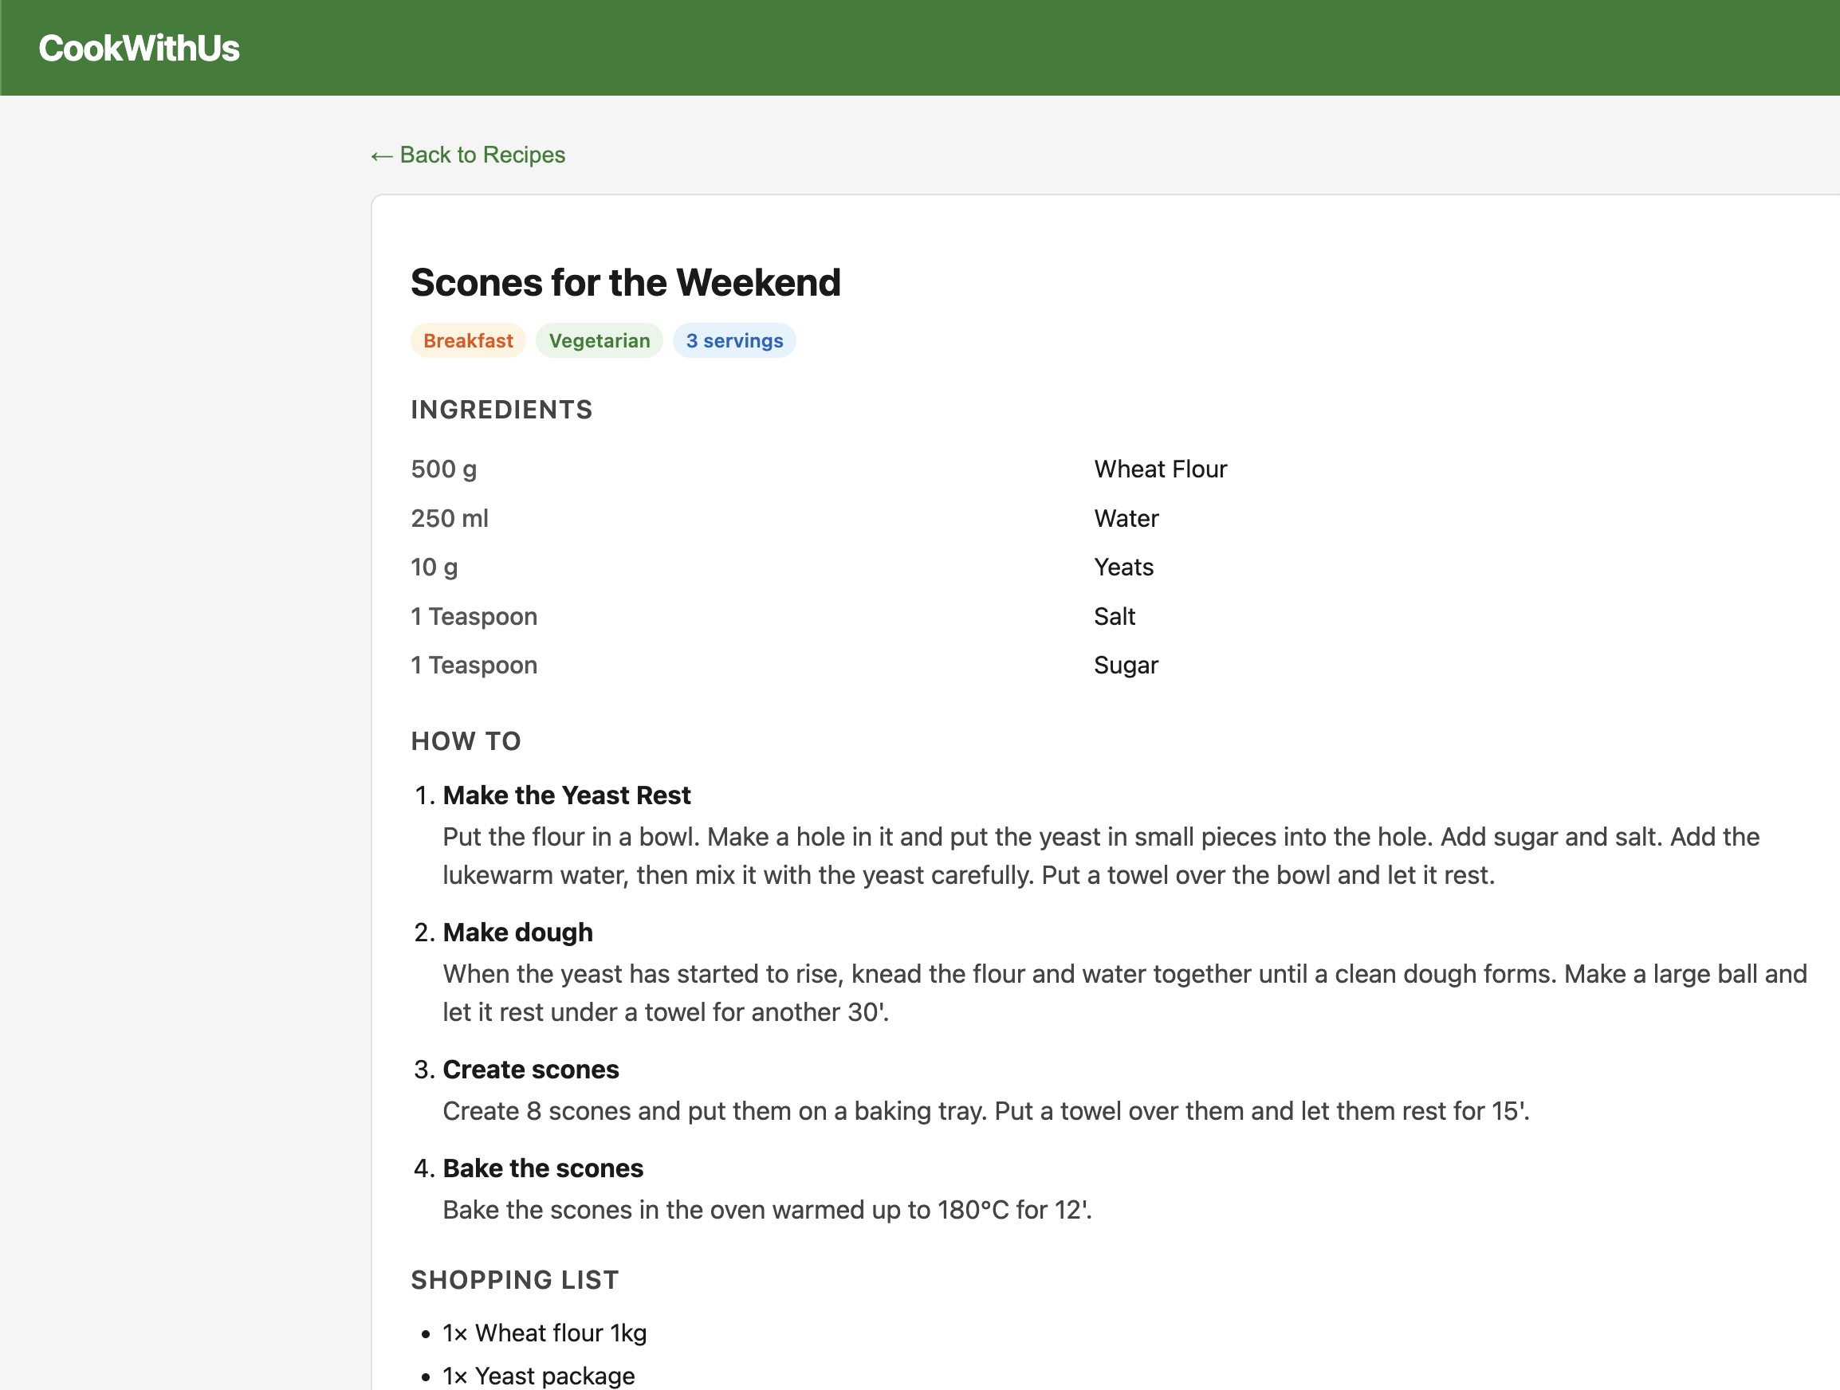
Task: Select the Wheat Flour ingredient
Action: point(1161,469)
